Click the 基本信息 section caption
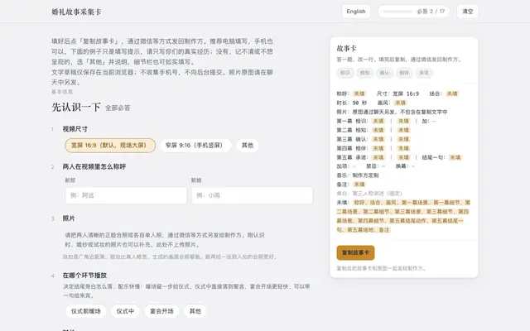 62,92
